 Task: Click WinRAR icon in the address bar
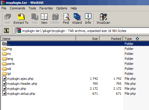(19, 31)
